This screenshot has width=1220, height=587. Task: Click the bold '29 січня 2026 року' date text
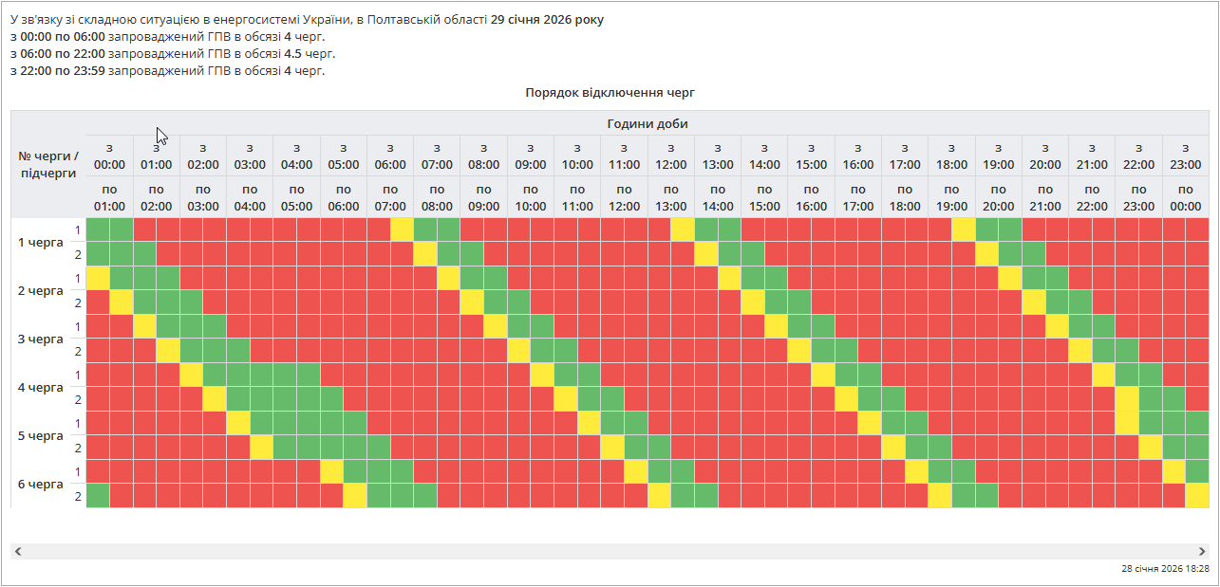point(546,19)
